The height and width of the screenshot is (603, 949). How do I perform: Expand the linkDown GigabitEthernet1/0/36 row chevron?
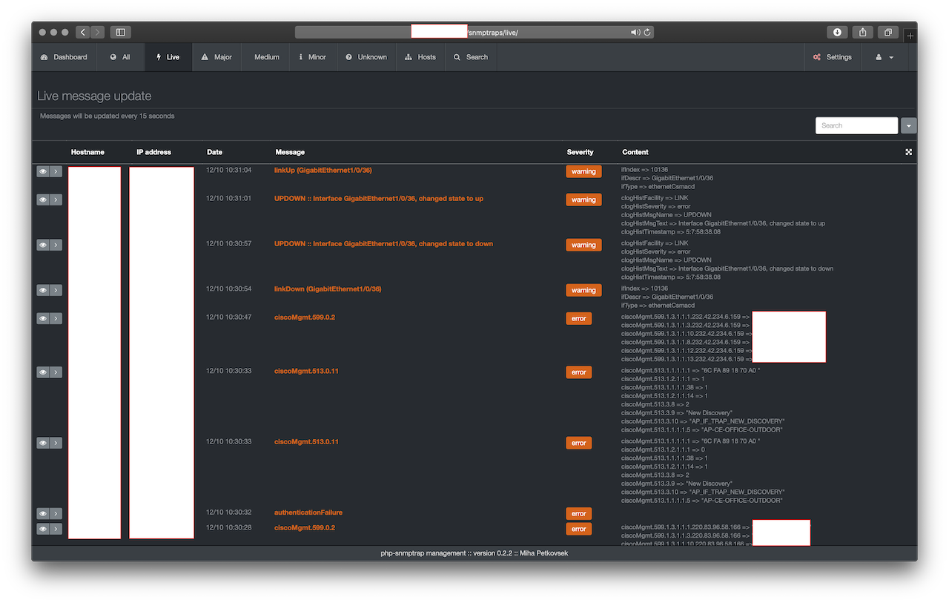pyautogui.click(x=56, y=290)
